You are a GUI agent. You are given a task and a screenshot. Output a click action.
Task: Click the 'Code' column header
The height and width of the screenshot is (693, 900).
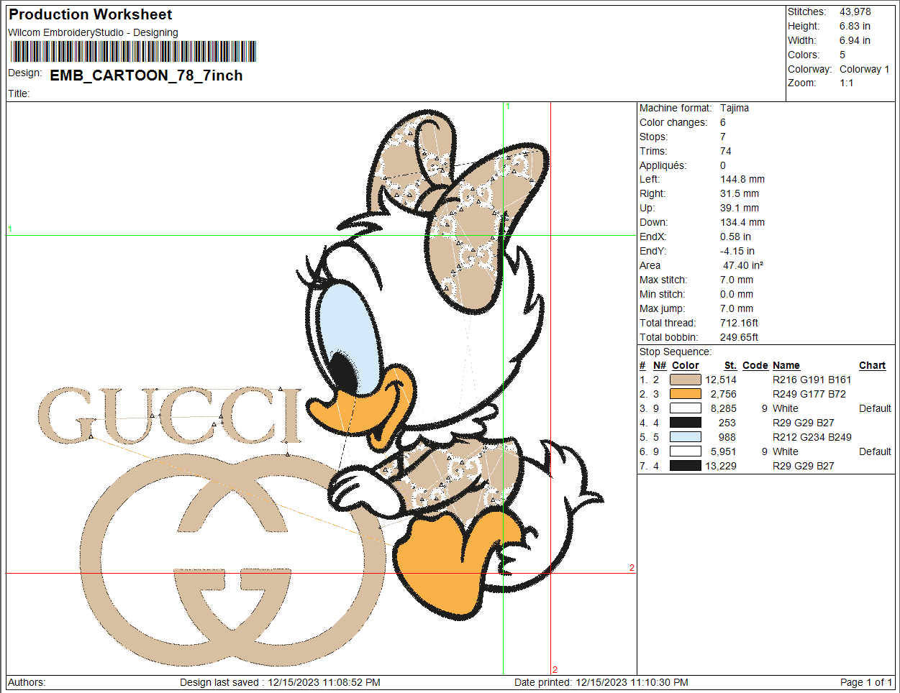[755, 365]
